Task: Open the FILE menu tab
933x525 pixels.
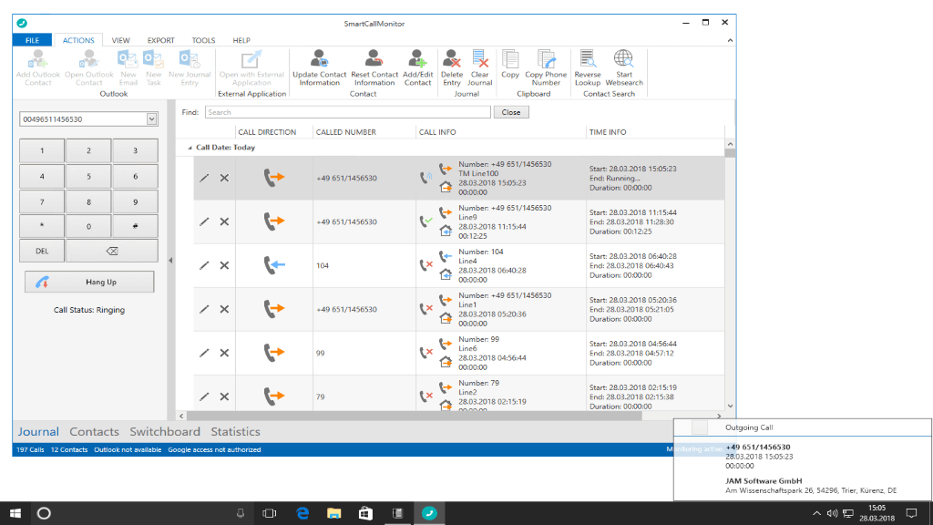Action: (32, 40)
